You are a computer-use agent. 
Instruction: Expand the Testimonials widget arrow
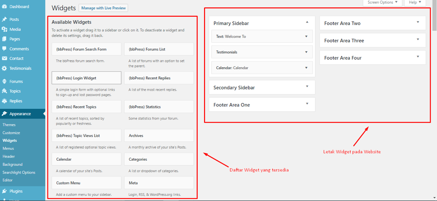click(306, 52)
